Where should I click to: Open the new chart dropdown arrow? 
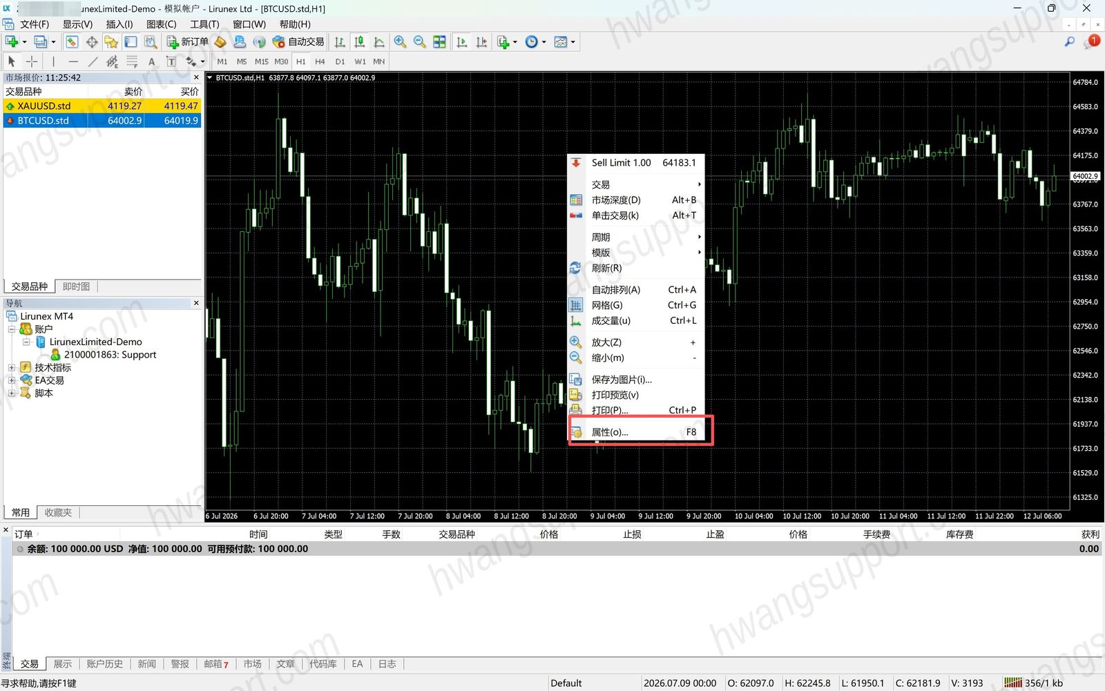tap(24, 42)
